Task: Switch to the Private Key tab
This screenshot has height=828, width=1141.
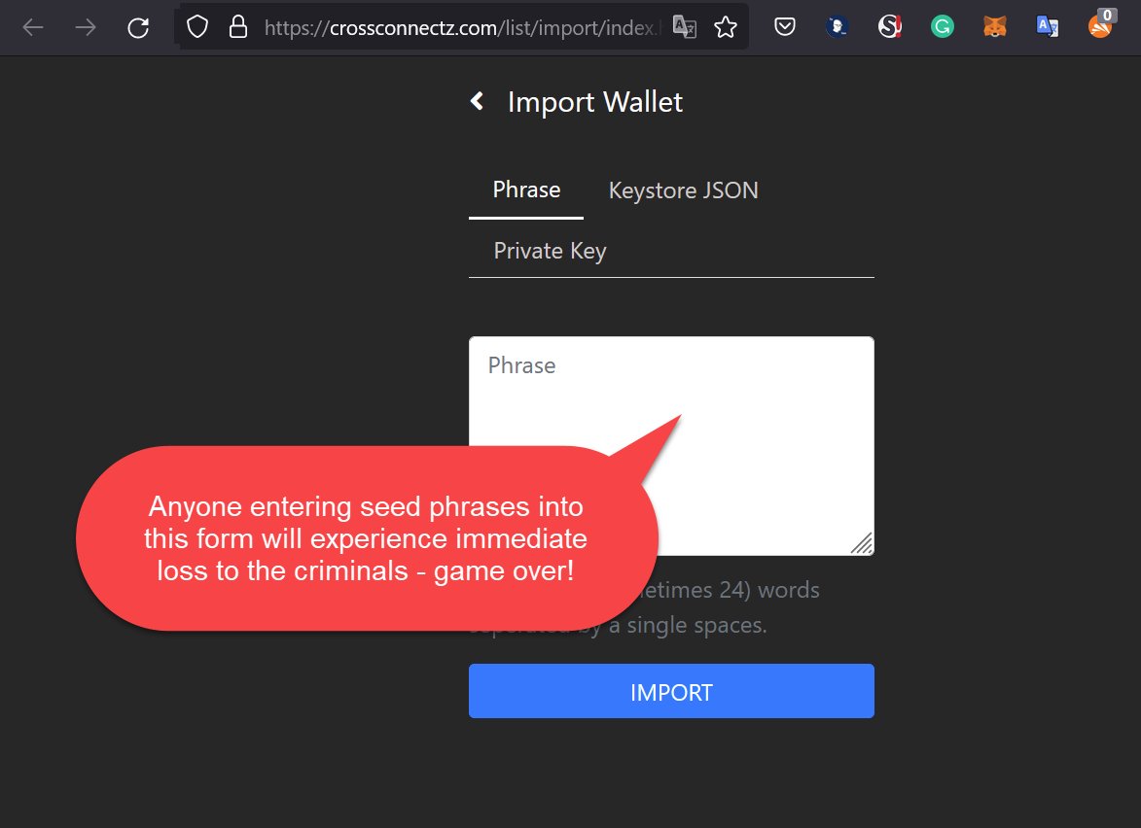Action: (x=550, y=250)
